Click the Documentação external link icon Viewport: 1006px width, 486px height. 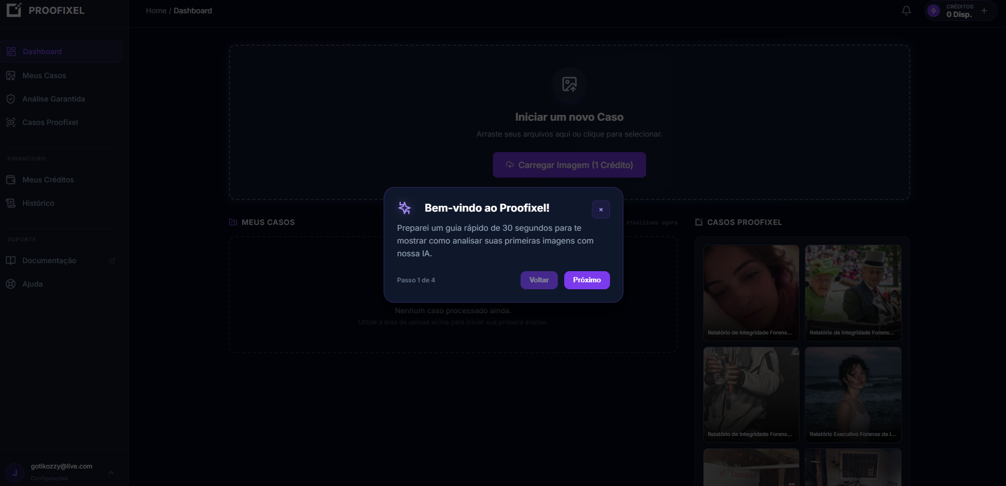(112, 261)
